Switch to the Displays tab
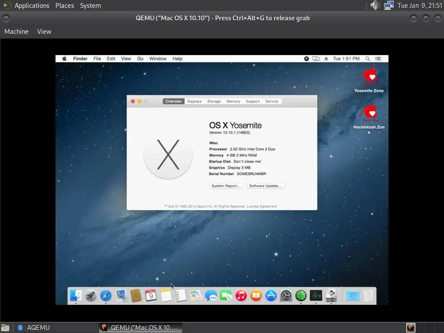Image resolution: width=444 pixels, height=333 pixels. pyautogui.click(x=194, y=101)
